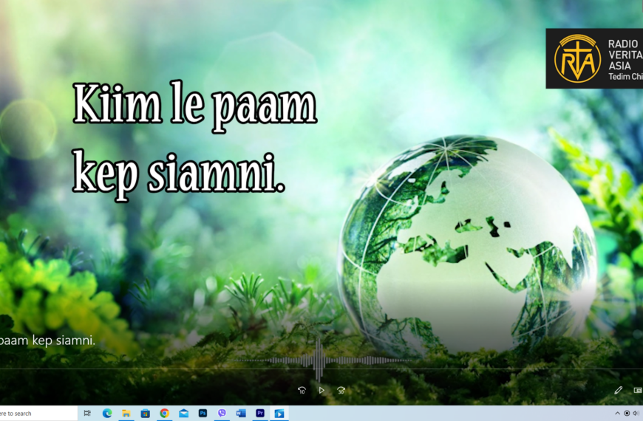
Task: Open Microsoft Word from taskbar
Action: click(241, 413)
